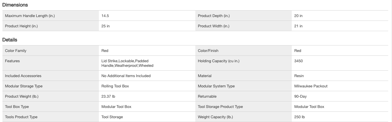Select the Resin material value
392x122 pixels.
tap(299, 76)
